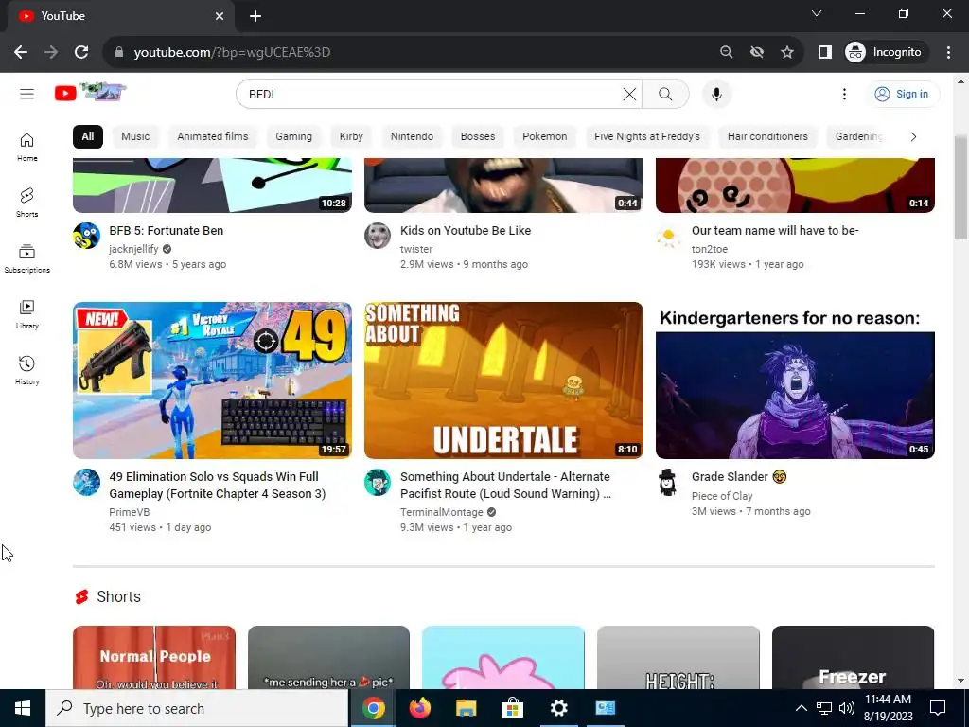
Task: Open Our team name will have to be- title
Action: 775,231
